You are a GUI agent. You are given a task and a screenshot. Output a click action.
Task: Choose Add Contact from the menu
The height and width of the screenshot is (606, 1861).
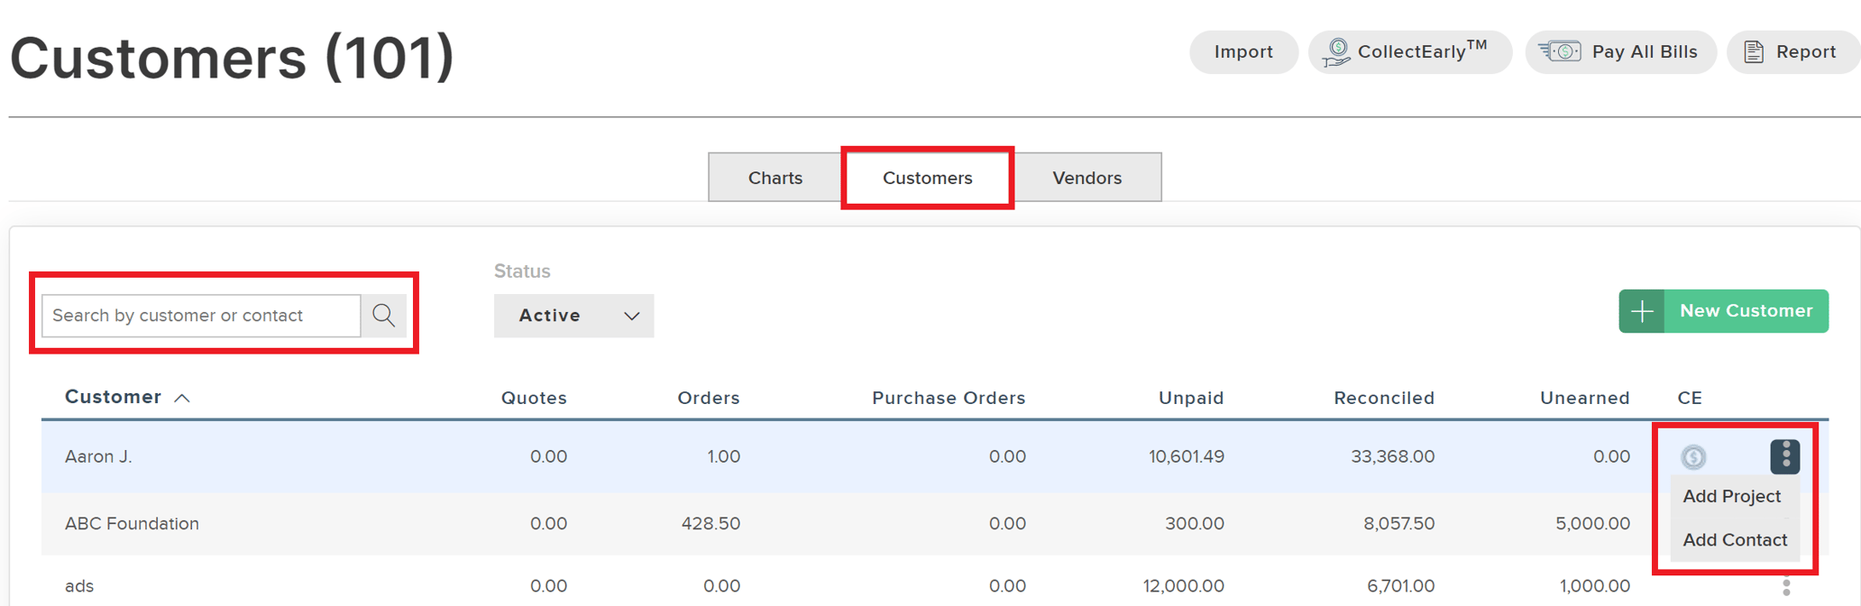tap(1735, 540)
